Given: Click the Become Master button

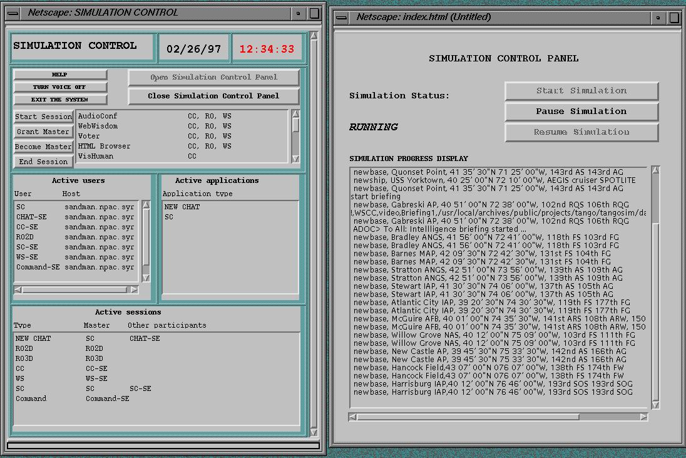Looking at the screenshot, I should (43, 147).
